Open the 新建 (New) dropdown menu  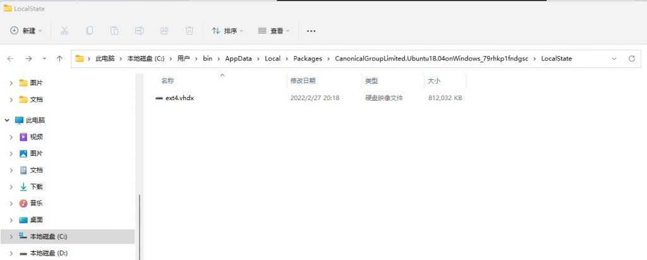26,30
